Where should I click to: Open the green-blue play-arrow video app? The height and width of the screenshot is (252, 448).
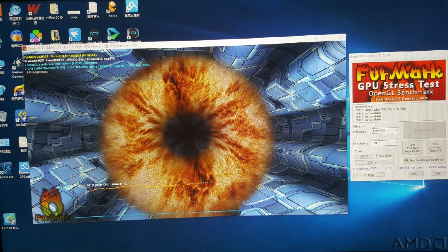pyautogui.click(x=113, y=35)
